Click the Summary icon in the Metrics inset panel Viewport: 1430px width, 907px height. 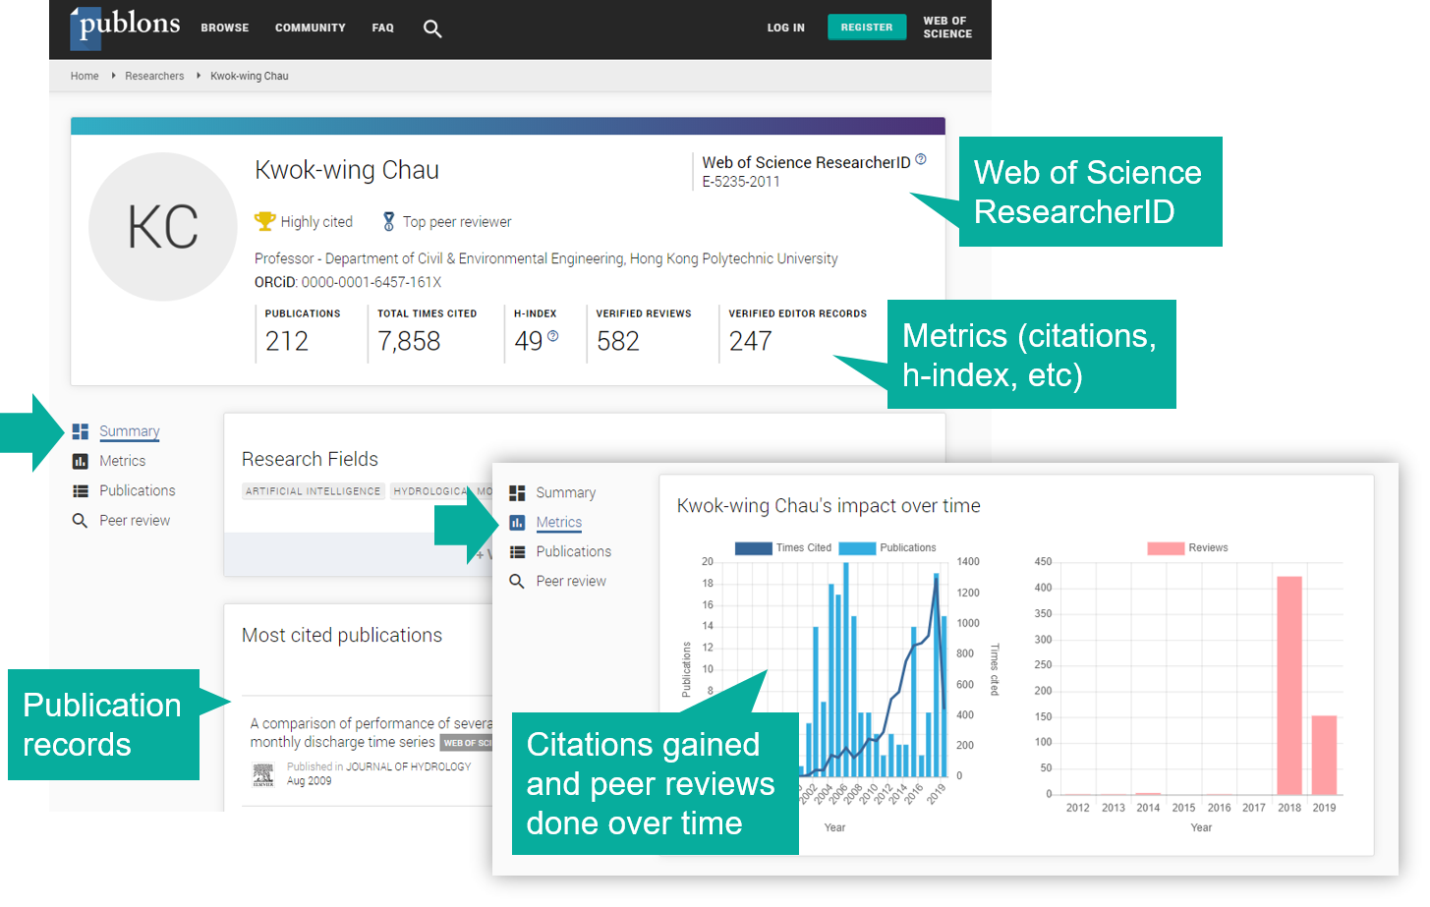point(517,492)
